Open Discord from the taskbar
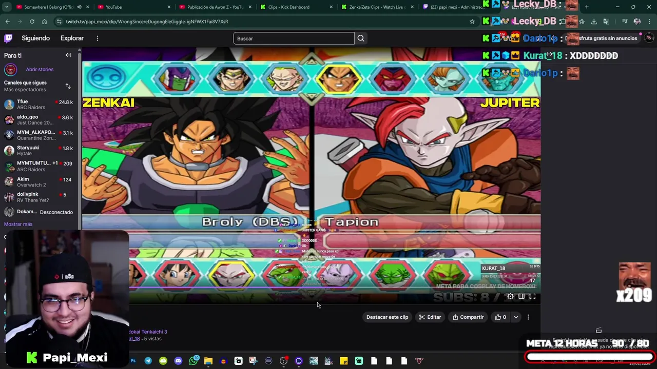The height and width of the screenshot is (369, 657). point(178,361)
